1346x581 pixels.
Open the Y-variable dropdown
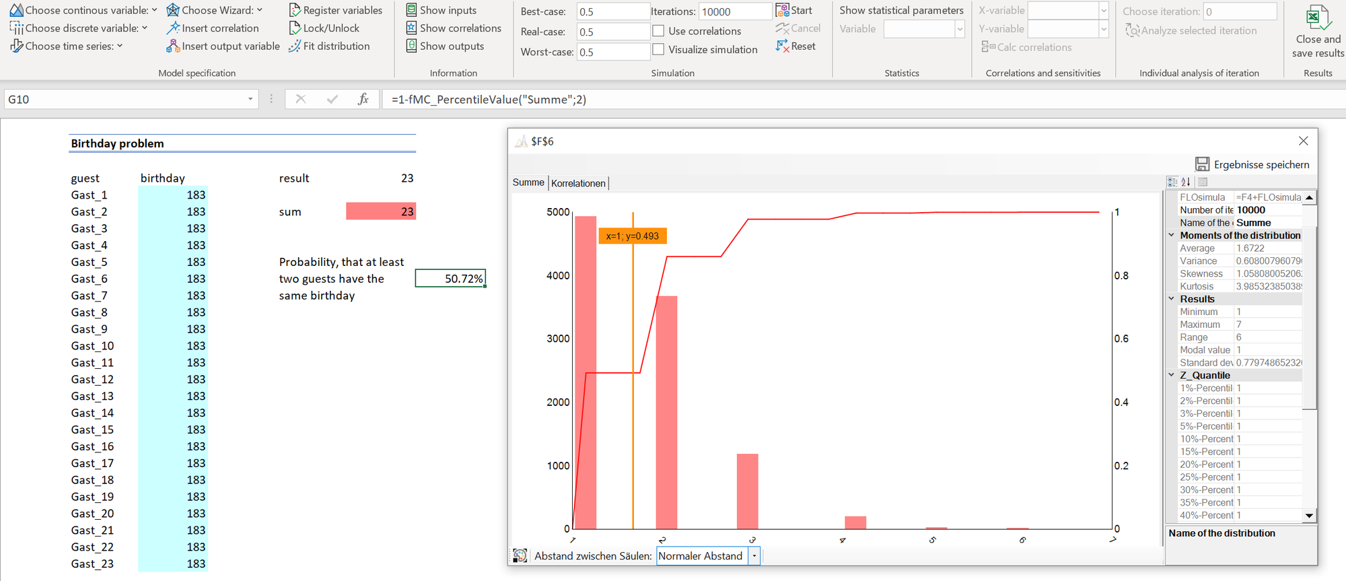click(x=1104, y=29)
